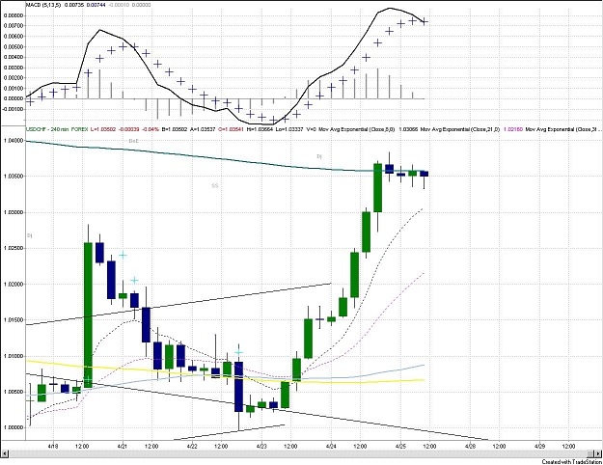The image size is (603, 465).
Task: Click the 0.00800 MACD axis label
Action: [14, 15]
